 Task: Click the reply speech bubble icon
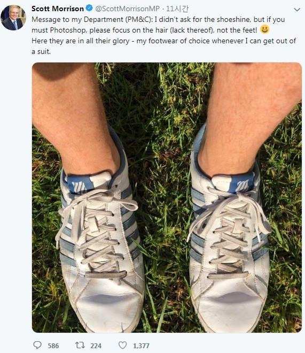[x=37, y=345]
